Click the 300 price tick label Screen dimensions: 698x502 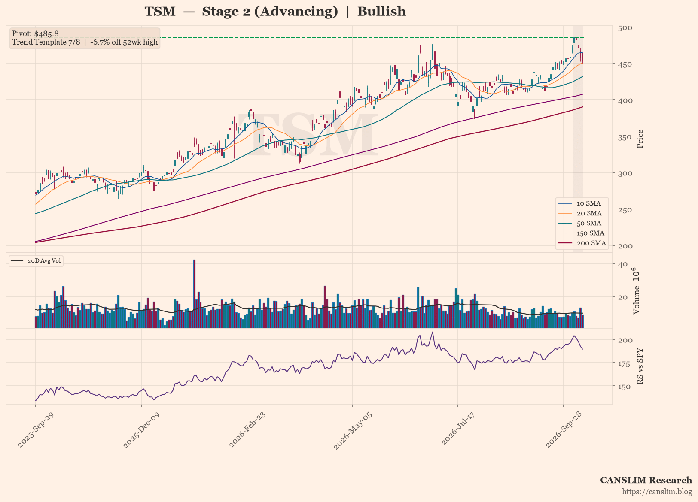pyautogui.click(x=625, y=173)
